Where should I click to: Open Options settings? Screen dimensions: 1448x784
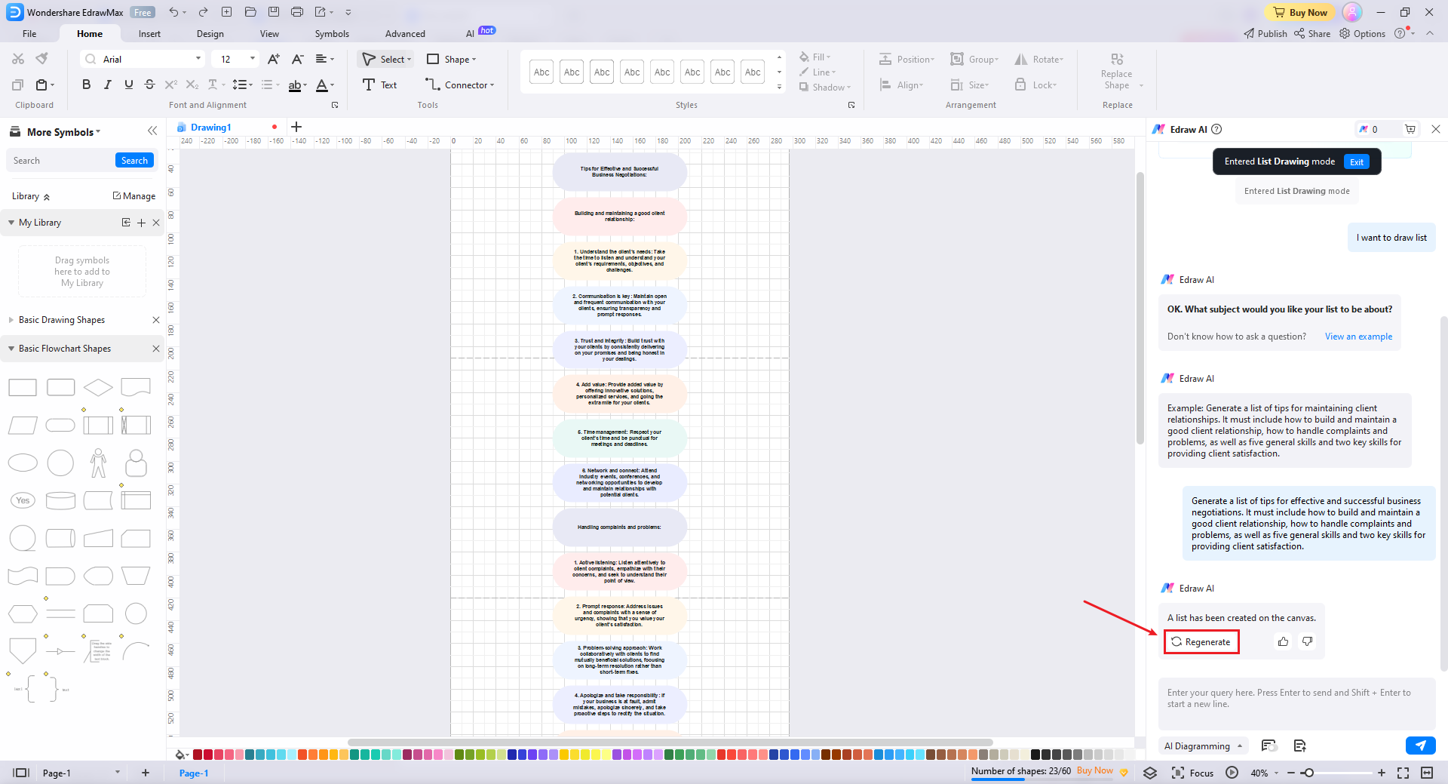click(x=1362, y=34)
